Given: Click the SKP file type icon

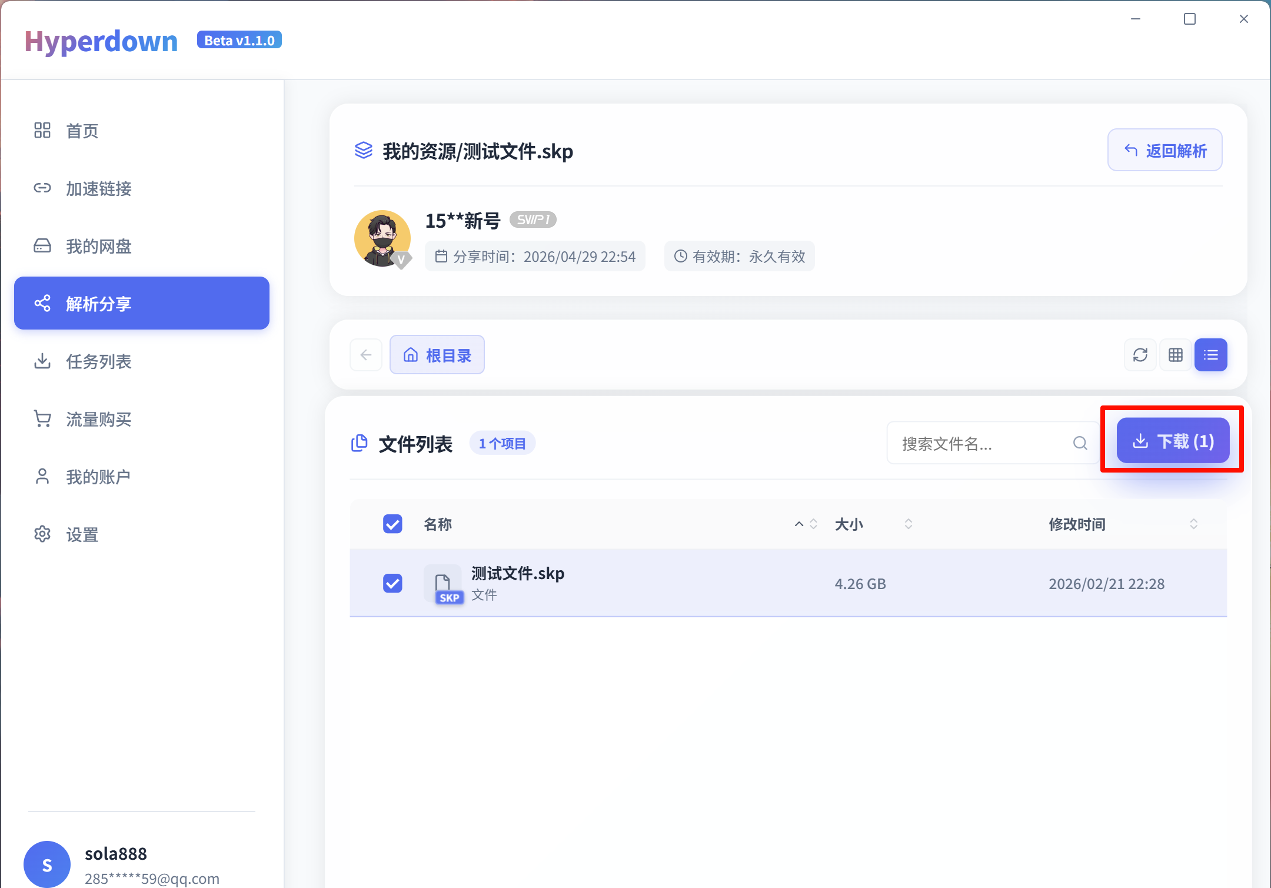Looking at the screenshot, I should pyautogui.click(x=443, y=584).
